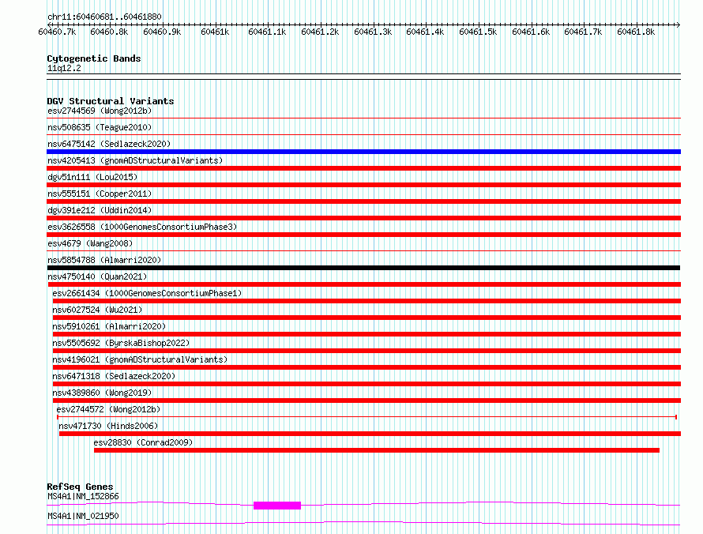The image size is (703, 534).
Task: Click the nsv5910261 (Almarri2020) label
Action: click(x=109, y=326)
